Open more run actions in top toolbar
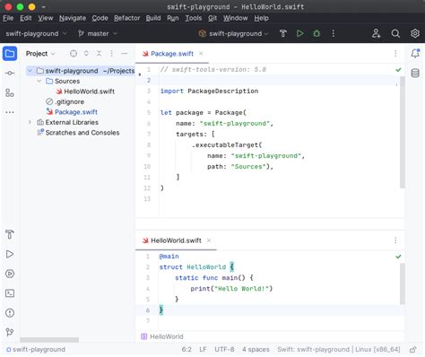 coord(334,33)
